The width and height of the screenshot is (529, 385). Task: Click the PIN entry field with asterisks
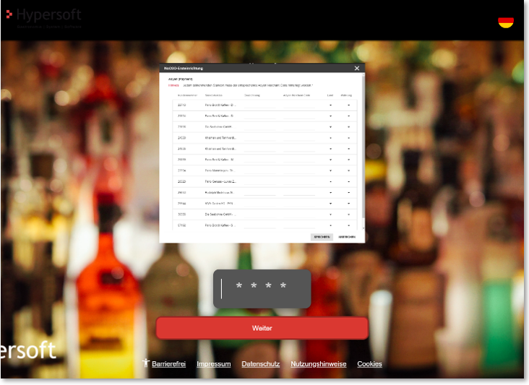(262, 288)
